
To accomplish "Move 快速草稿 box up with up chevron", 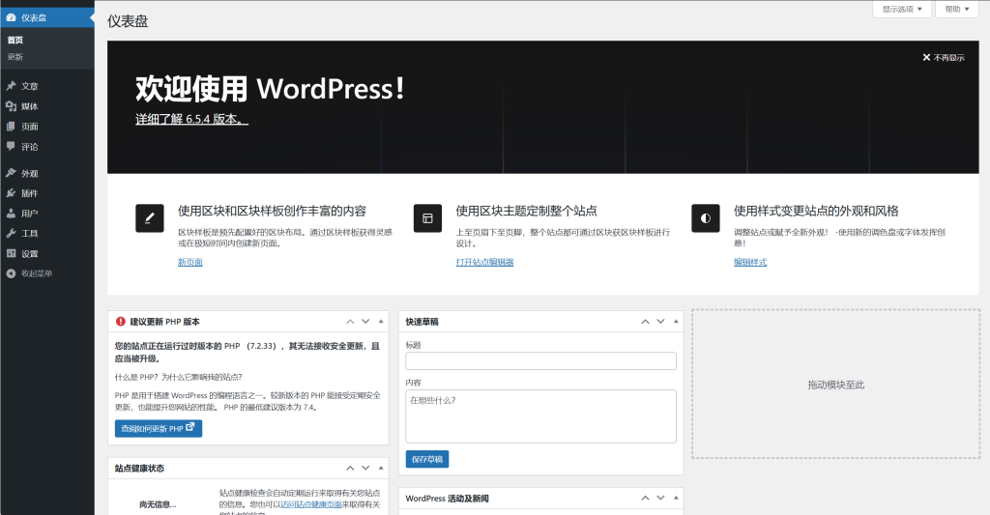I will click(645, 321).
